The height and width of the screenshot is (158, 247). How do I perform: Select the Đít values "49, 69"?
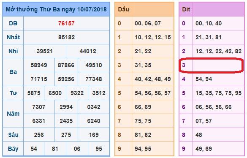tap(204, 149)
